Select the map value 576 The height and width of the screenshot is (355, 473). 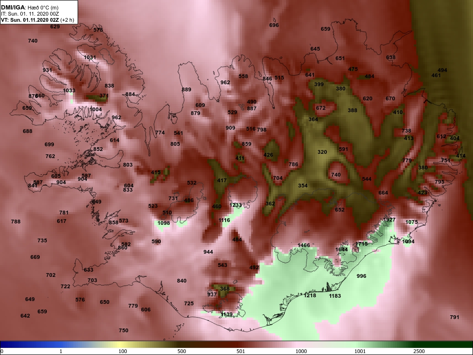[x=80, y=300]
